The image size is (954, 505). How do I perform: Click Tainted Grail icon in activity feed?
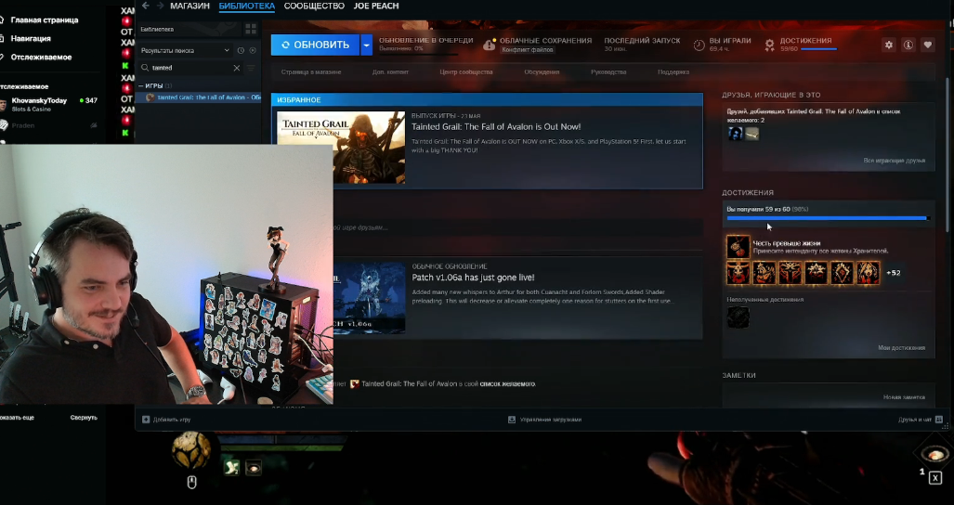pos(355,384)
